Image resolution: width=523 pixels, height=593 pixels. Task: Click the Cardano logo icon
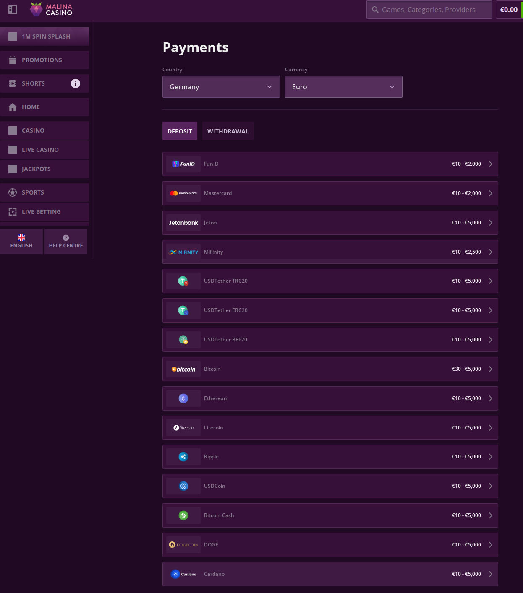(x=183, y=574)
